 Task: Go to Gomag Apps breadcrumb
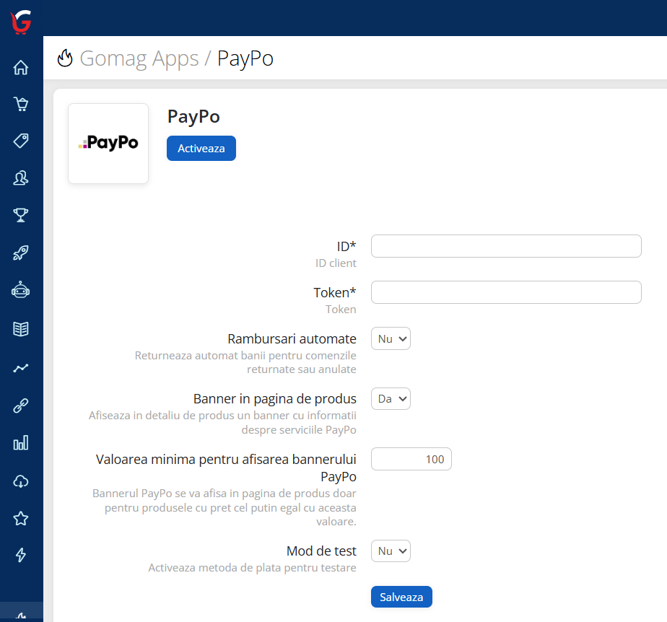[x=139, y=58]
